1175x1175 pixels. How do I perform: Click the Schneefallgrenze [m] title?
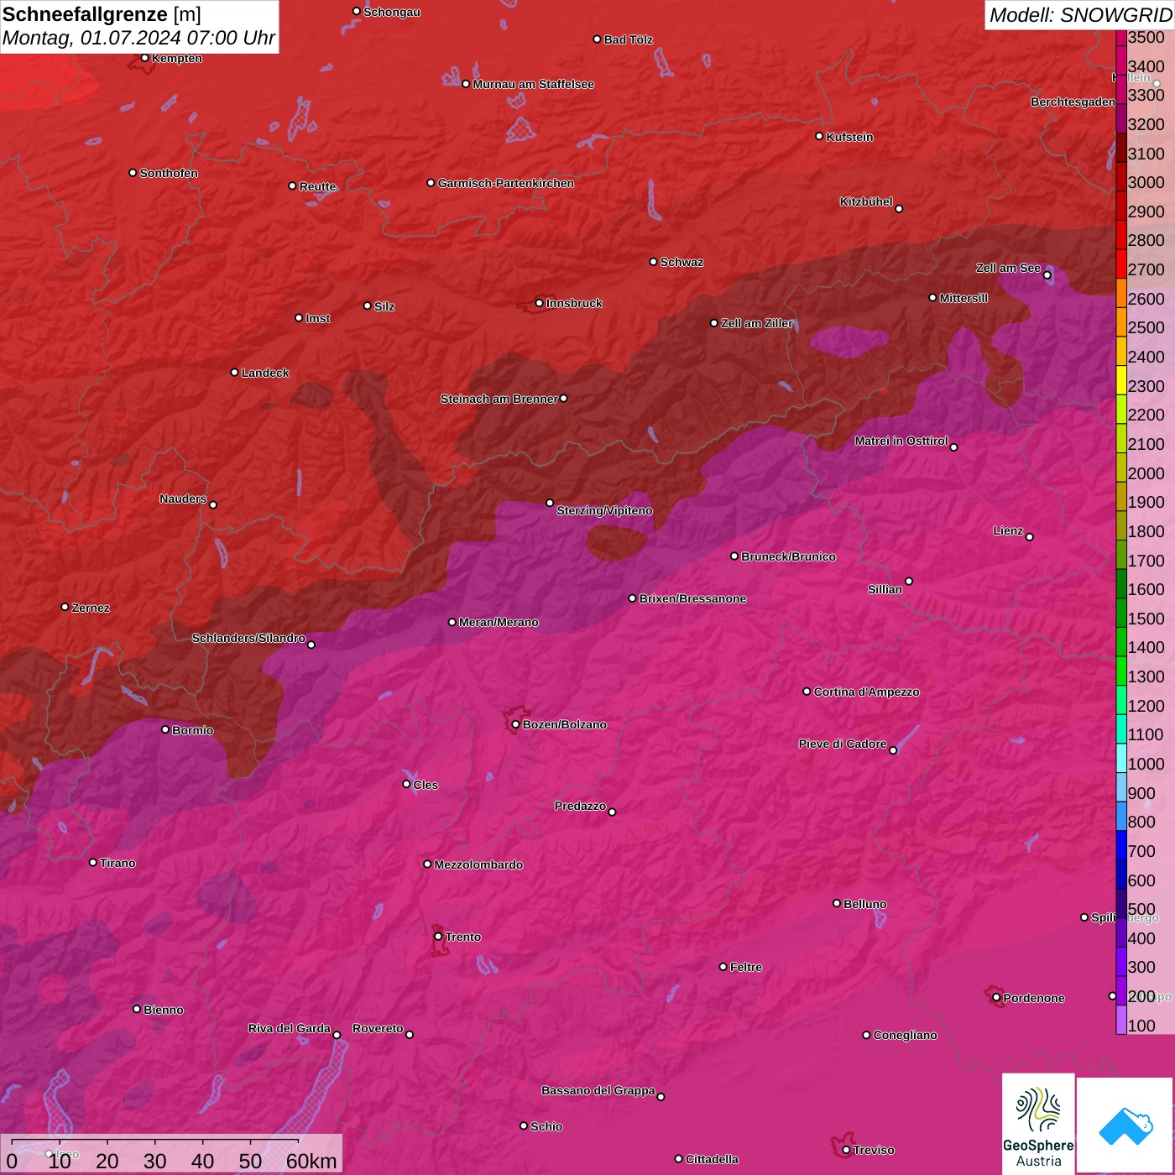102,14
